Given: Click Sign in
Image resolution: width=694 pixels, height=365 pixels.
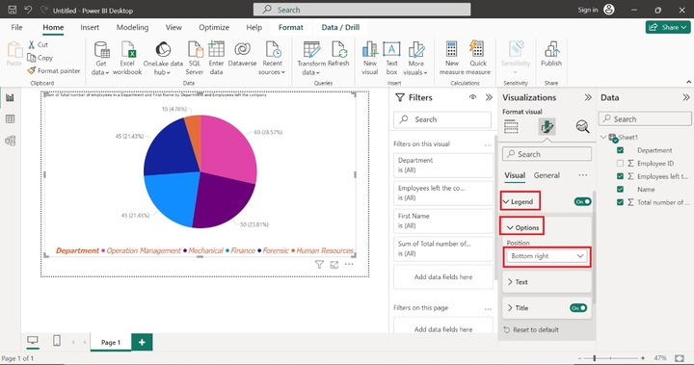Looking at the screenshot, I should 587,10.
